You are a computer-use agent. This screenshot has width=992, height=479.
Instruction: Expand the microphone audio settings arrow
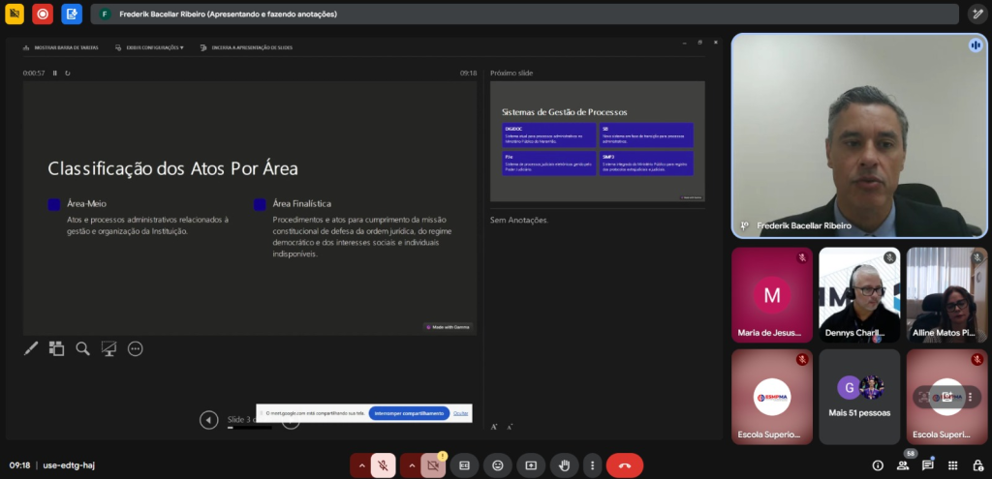click(x=361, y=465)
